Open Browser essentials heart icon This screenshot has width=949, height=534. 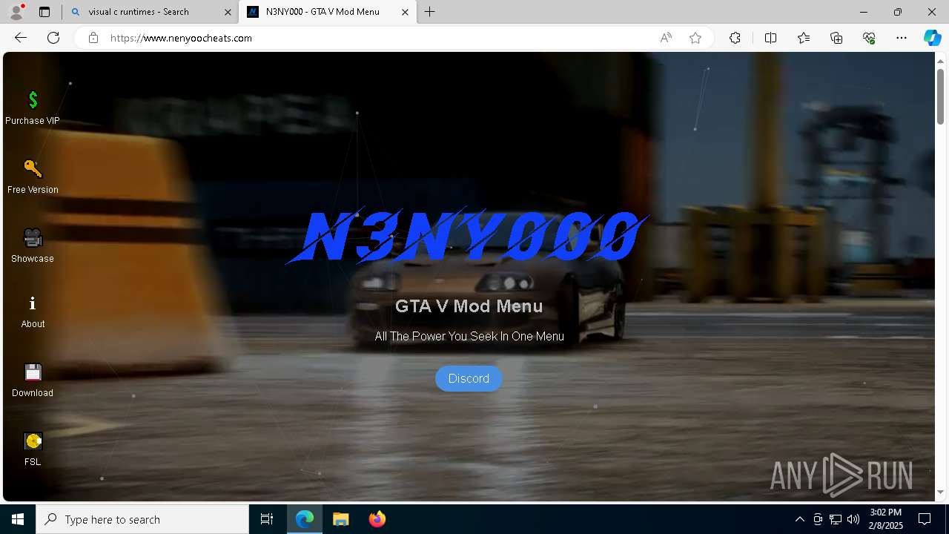[x=869, y=38]
